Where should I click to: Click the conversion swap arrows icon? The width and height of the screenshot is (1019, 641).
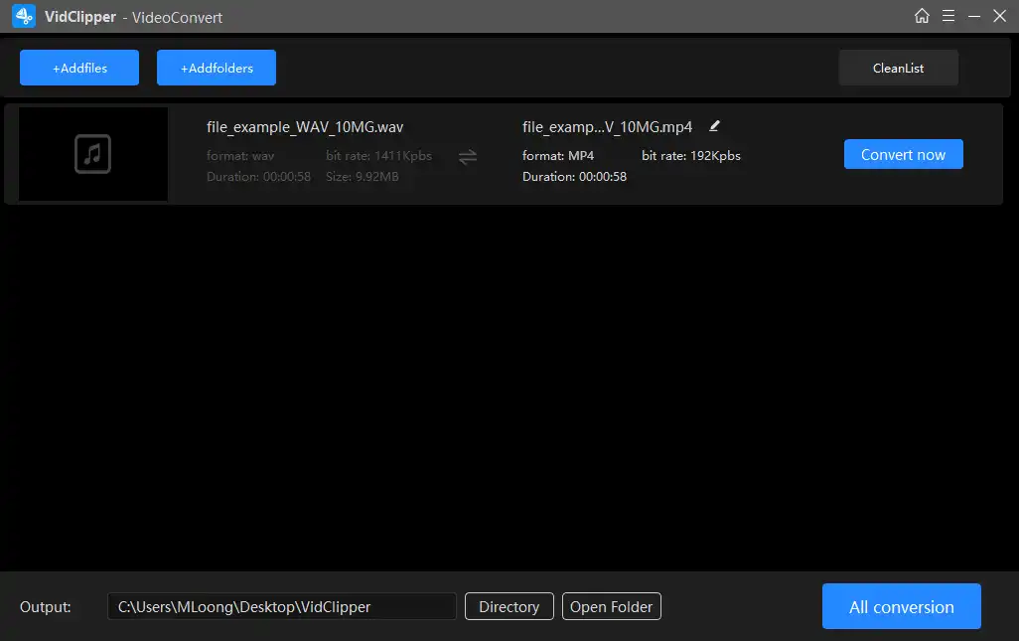[x=468, y=157]
